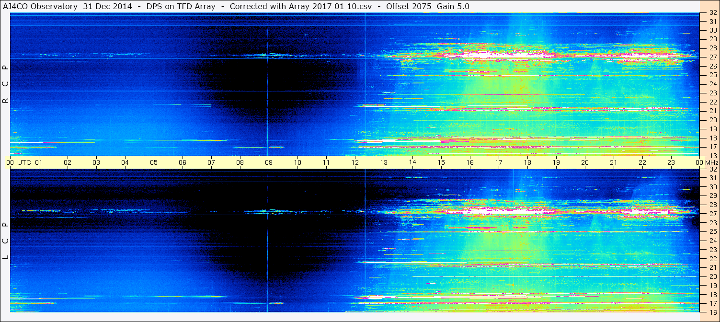The width and height of the screenshot is (720, 322).
Task: Select hour marker 10 on time axis
Action: click(x=297, y=162)
